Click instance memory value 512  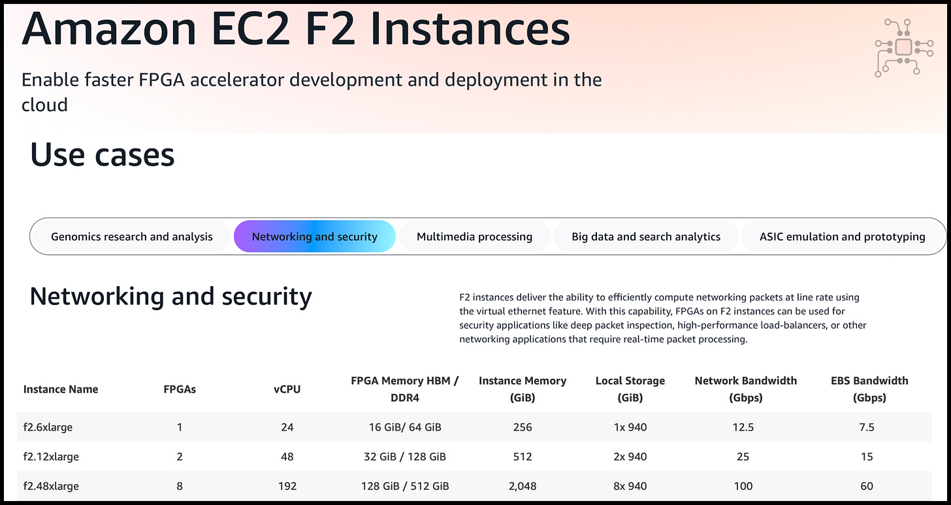523,457
